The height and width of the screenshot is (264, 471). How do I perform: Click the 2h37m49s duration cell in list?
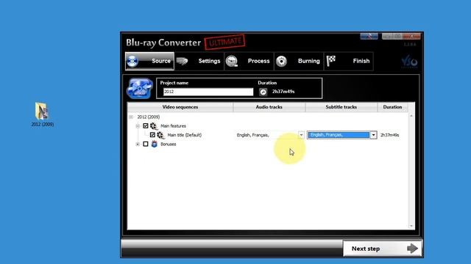coord(389,135)
